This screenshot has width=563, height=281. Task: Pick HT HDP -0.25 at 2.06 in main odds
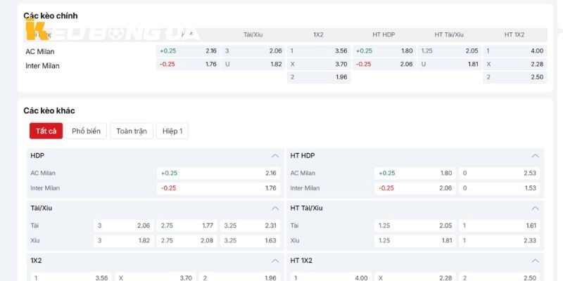(x=384, y=64)
